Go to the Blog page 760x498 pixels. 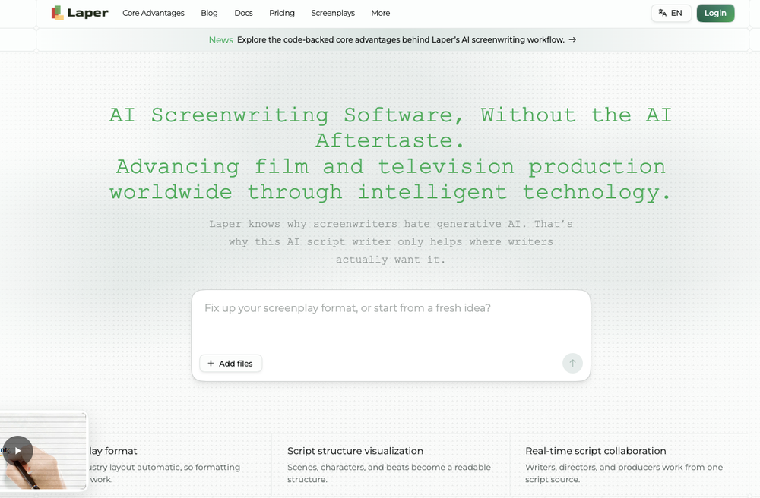tap(210, 13)
